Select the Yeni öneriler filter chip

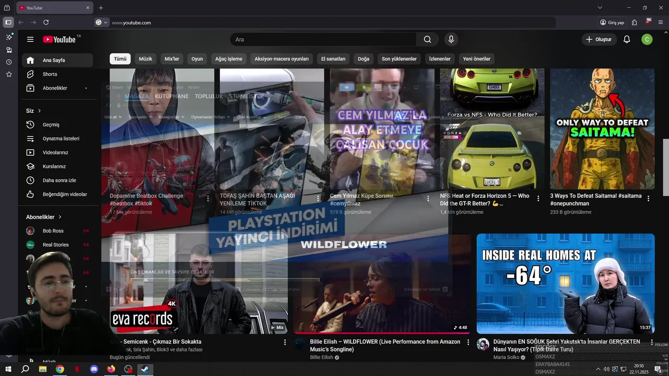coord(477,59)
